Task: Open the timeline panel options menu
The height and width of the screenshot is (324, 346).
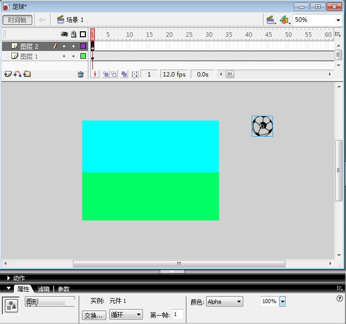Action: [338, 34]
